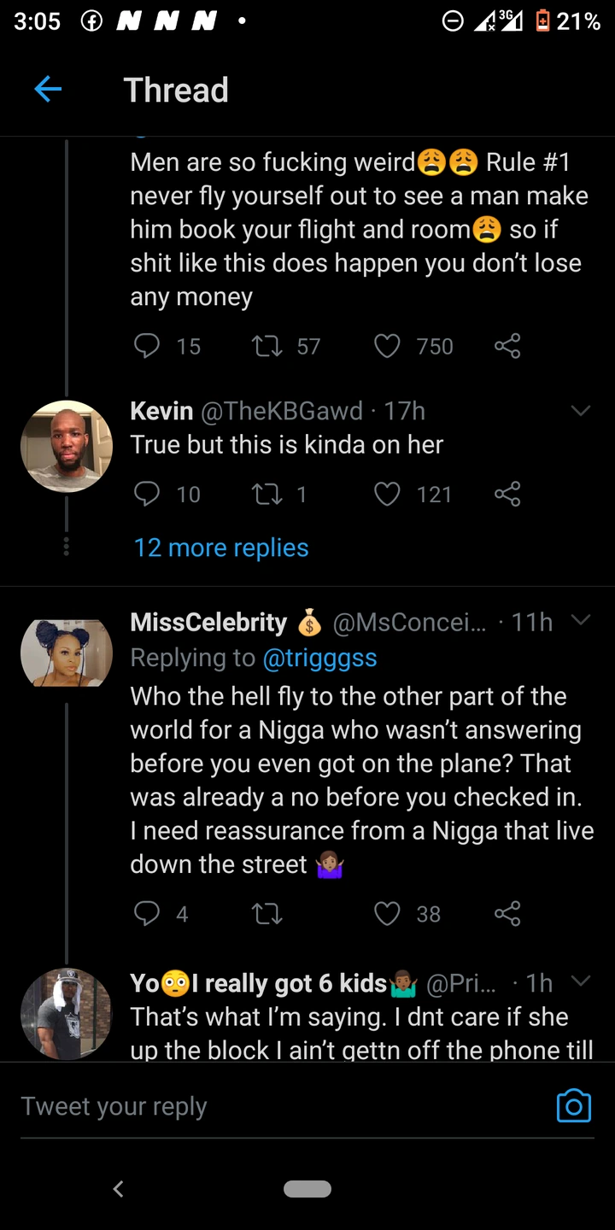Like Kevin's tweet with 121 likes

pyautogui.click(x=388, y=495)
